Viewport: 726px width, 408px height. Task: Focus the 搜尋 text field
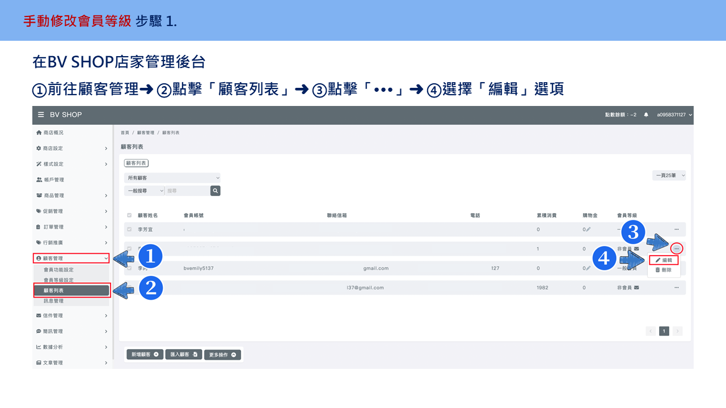(187, 191)
